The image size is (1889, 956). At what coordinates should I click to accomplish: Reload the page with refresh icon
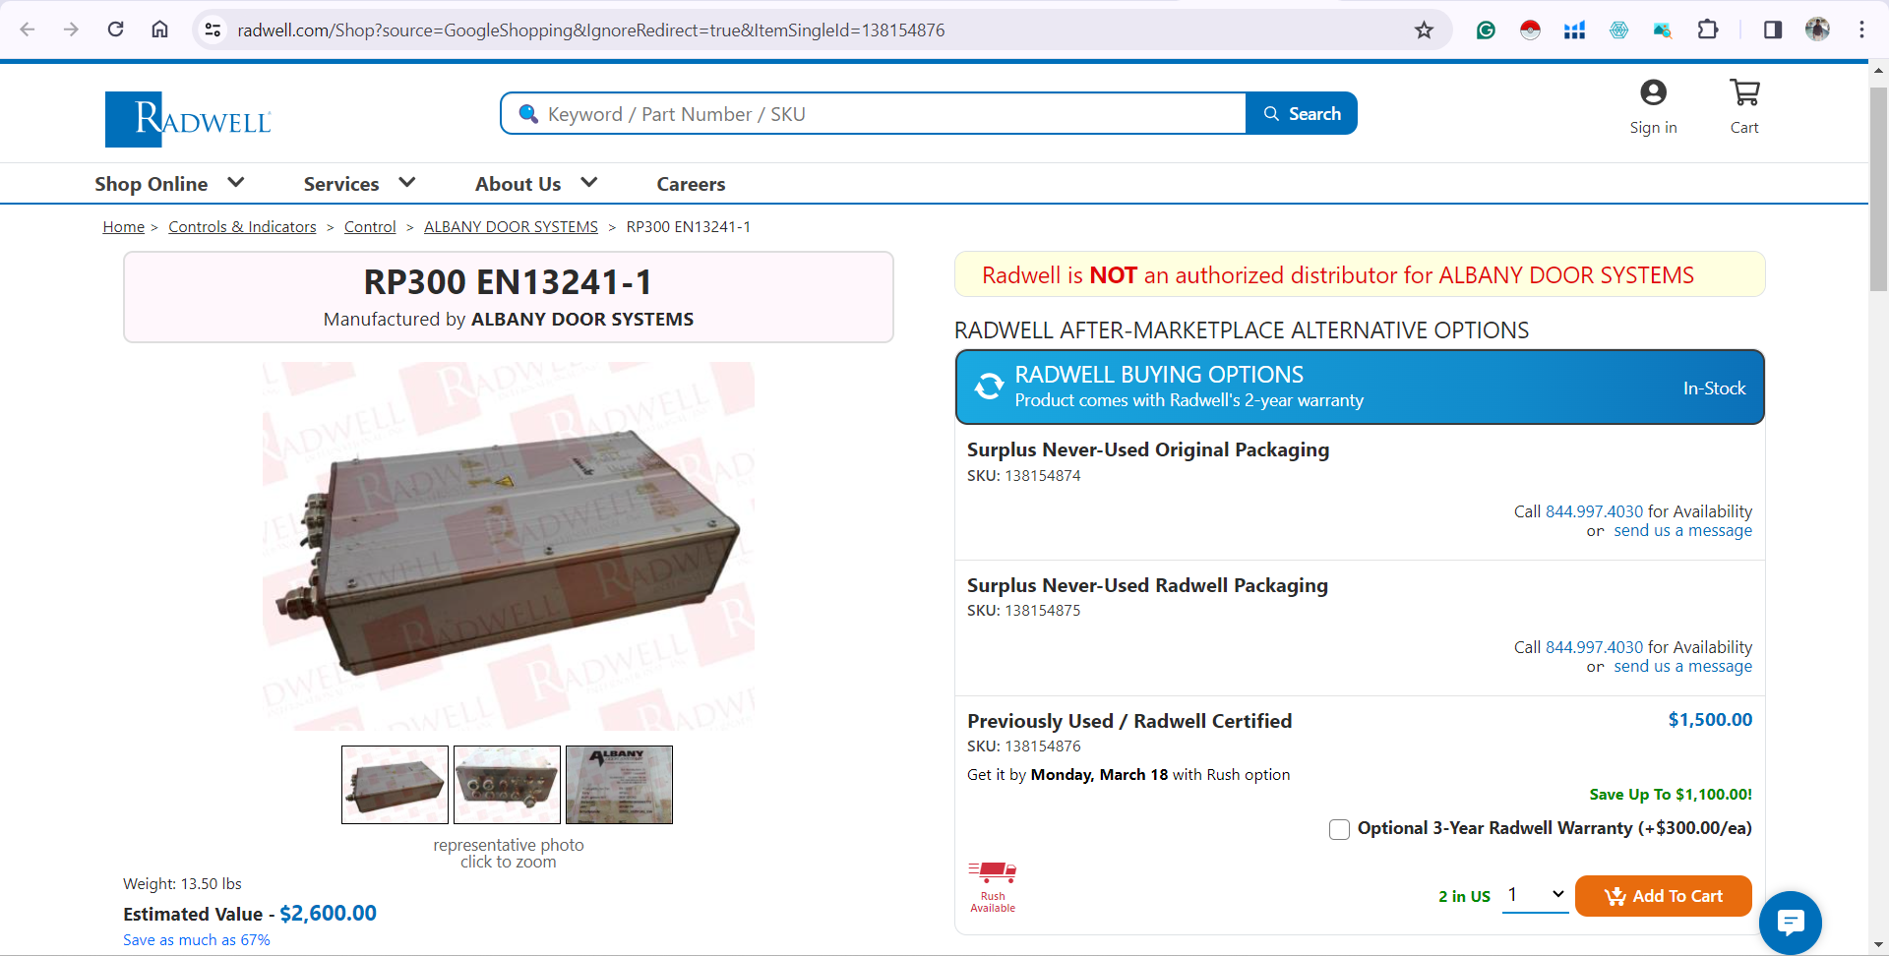click(115, 30)
